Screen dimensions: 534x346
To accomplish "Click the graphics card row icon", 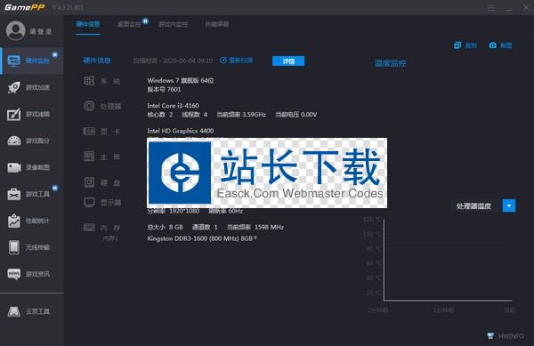I will pos(89,131).
